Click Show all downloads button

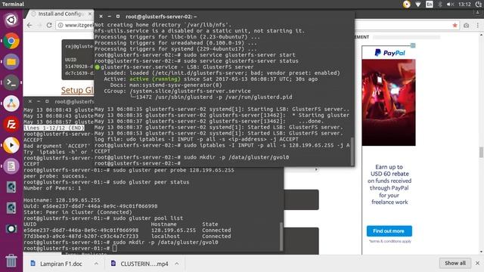(x=455, y=263)
